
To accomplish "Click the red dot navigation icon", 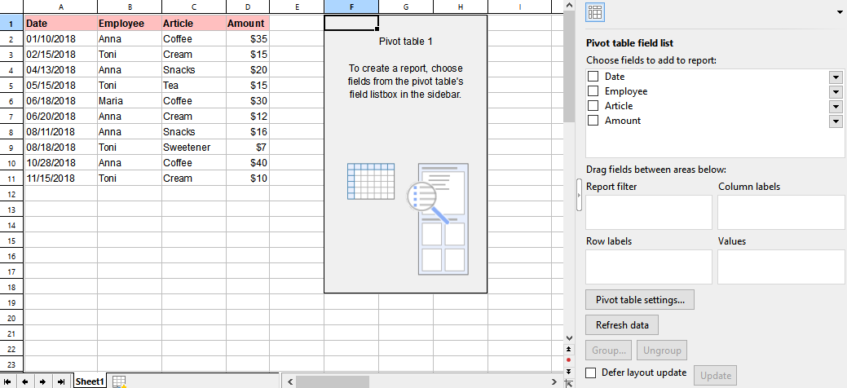I will click(568, 359).
